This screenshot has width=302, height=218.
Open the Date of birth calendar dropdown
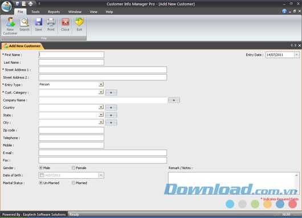pyautogui.click(x=101, y=175)
